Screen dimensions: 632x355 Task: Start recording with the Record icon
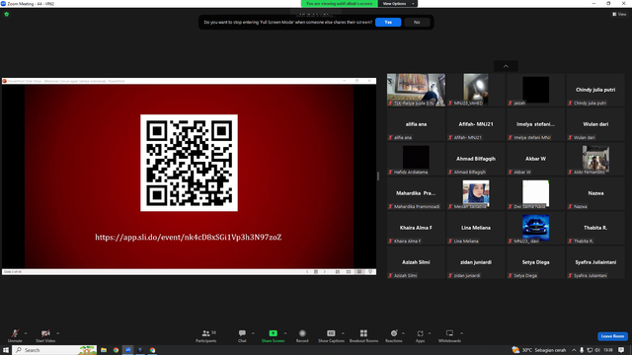(x=302, y=335)
